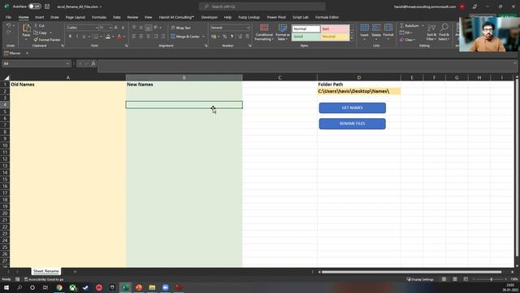
Task: Switch to the Page Layout tab
Action: coord(76,17)
